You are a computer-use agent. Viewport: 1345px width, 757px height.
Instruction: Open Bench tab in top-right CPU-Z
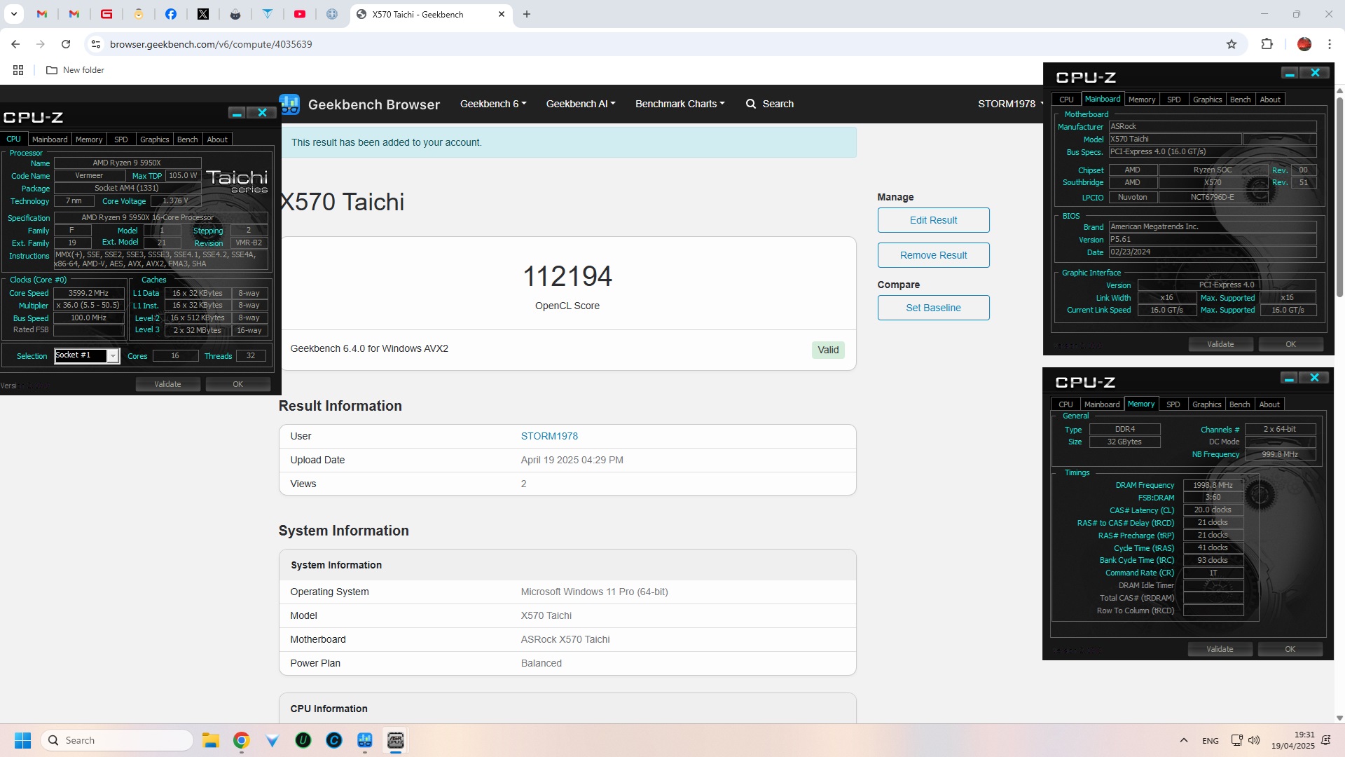[x=1240, y=100]
